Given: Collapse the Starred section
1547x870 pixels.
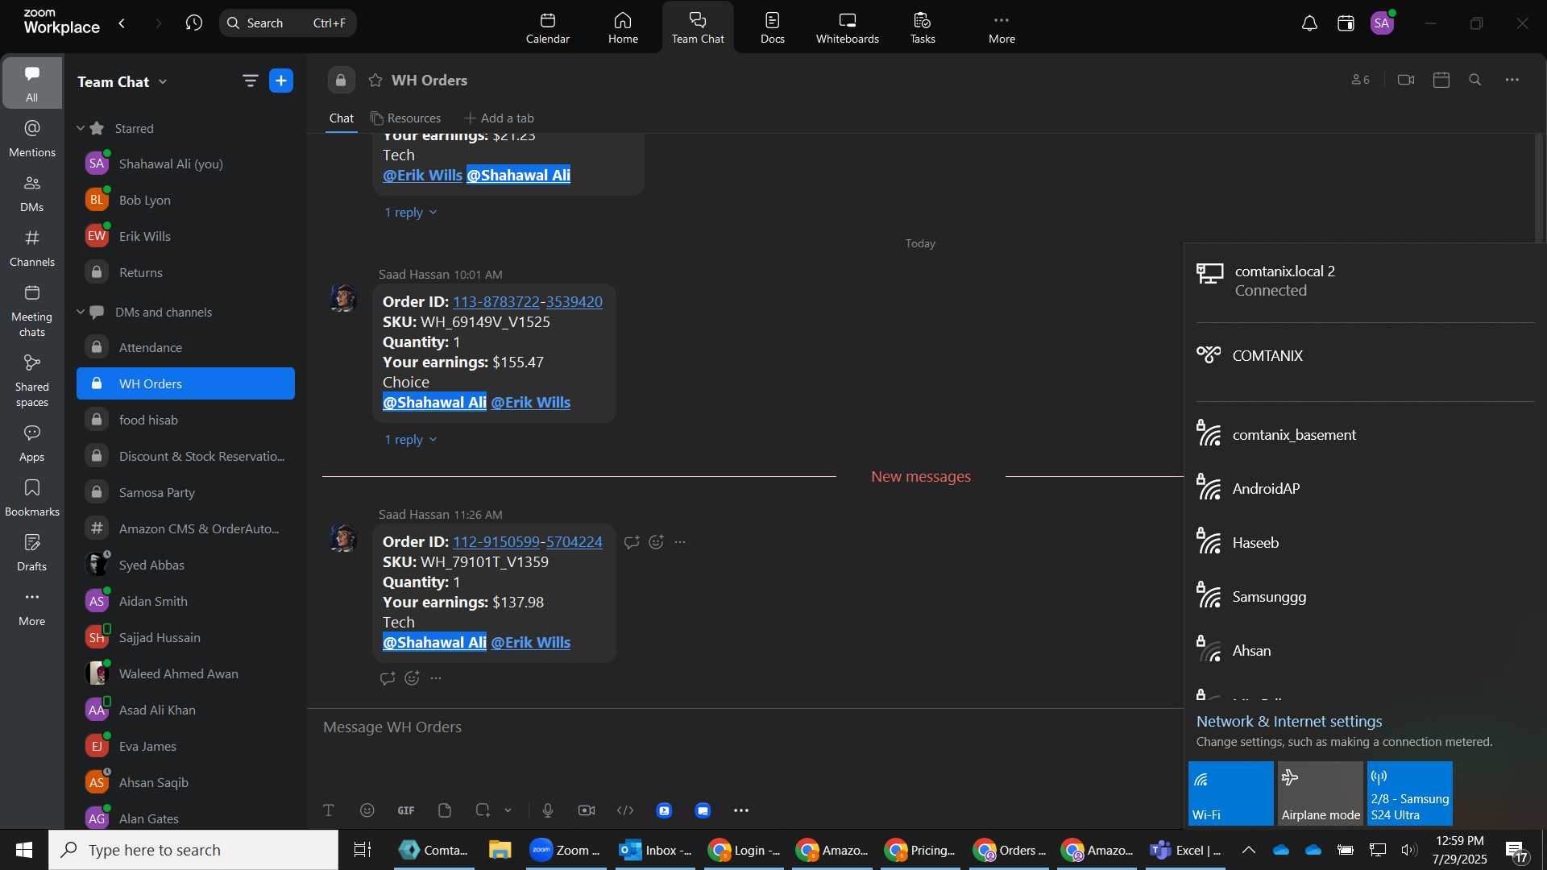Looking at the screenshot, I should tap(81, 128).
